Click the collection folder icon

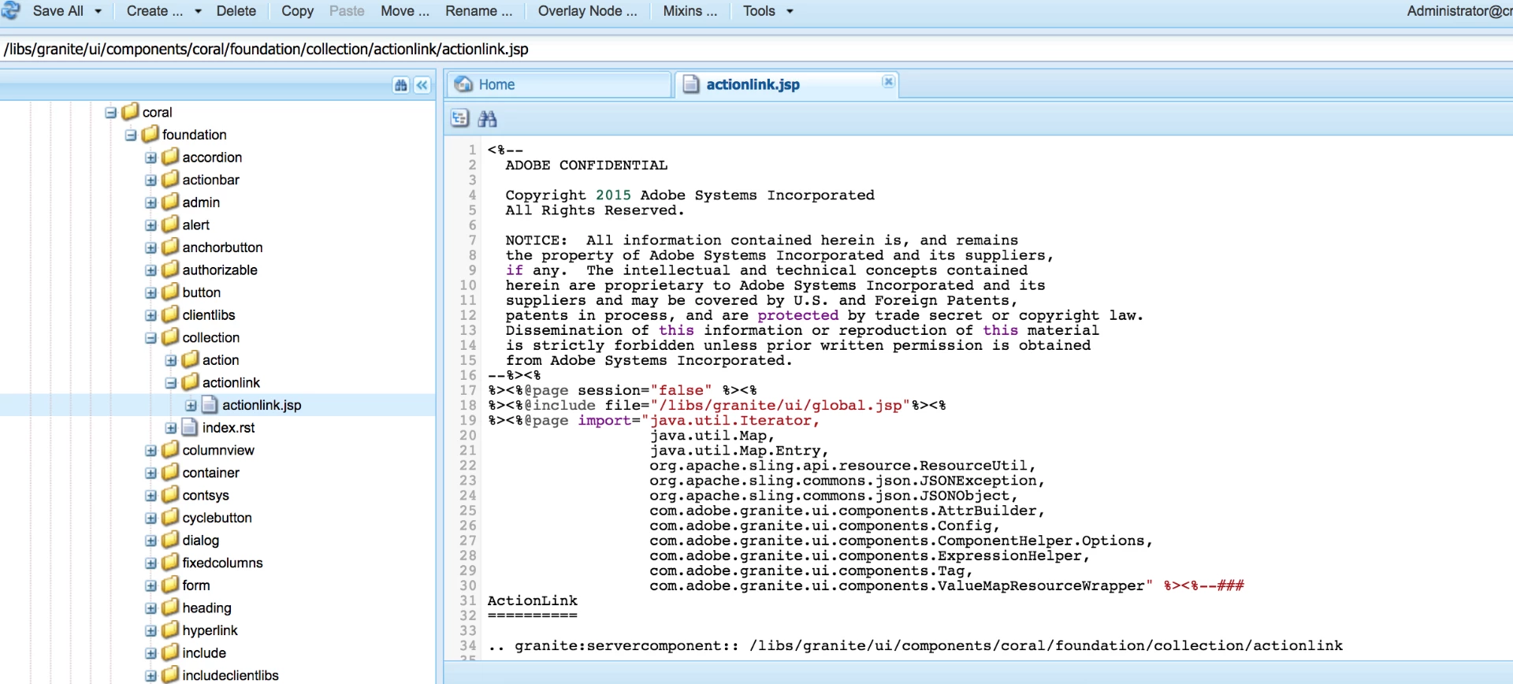170,337
